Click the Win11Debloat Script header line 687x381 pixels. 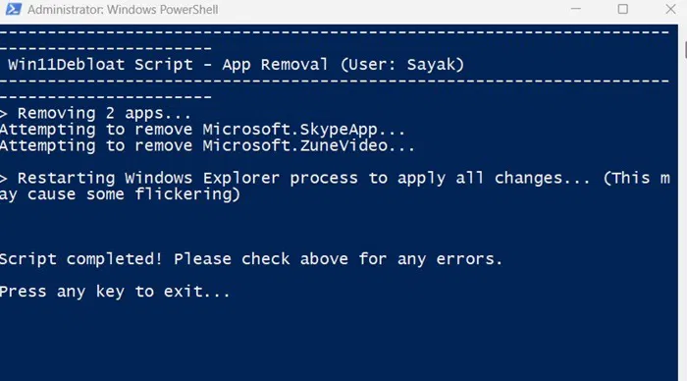(236, 65)
